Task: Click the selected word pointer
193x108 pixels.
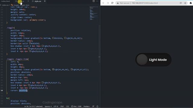Action: tap(23, 91)
